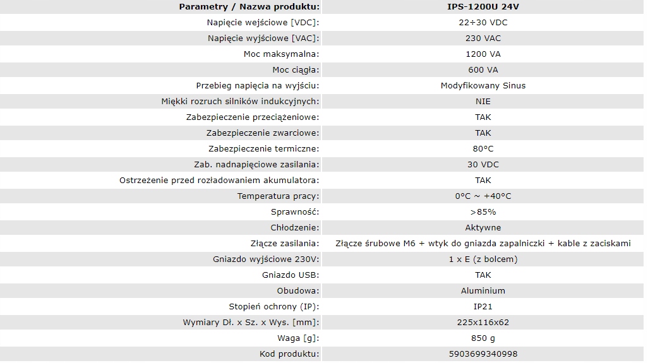Select the Modyfikowany Sinus value
The width and height of the screenshot is (648, 363).
coord(483,86)
